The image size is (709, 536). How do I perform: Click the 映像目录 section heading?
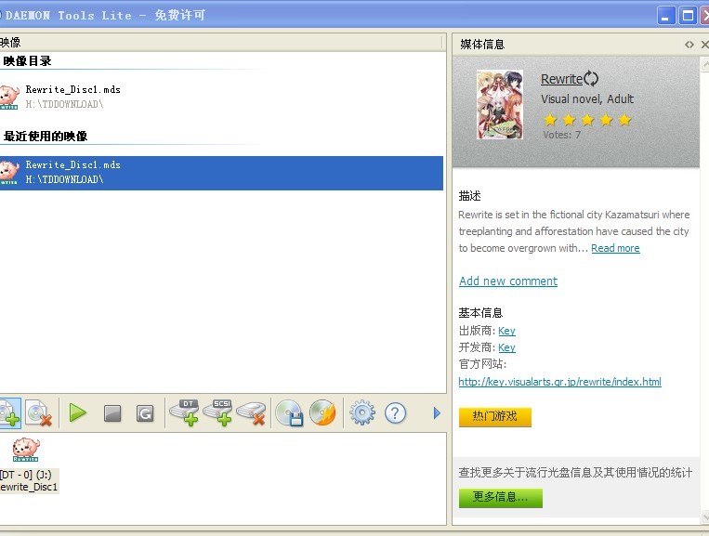click(x=27, y=61)
